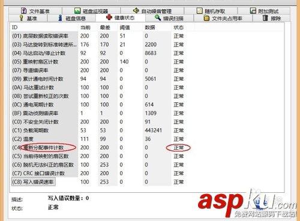The height and width of the screenshot is (221, 300).
Task: Select row (C5) 当前待映射的扇区数
Action: pos(98,156)
